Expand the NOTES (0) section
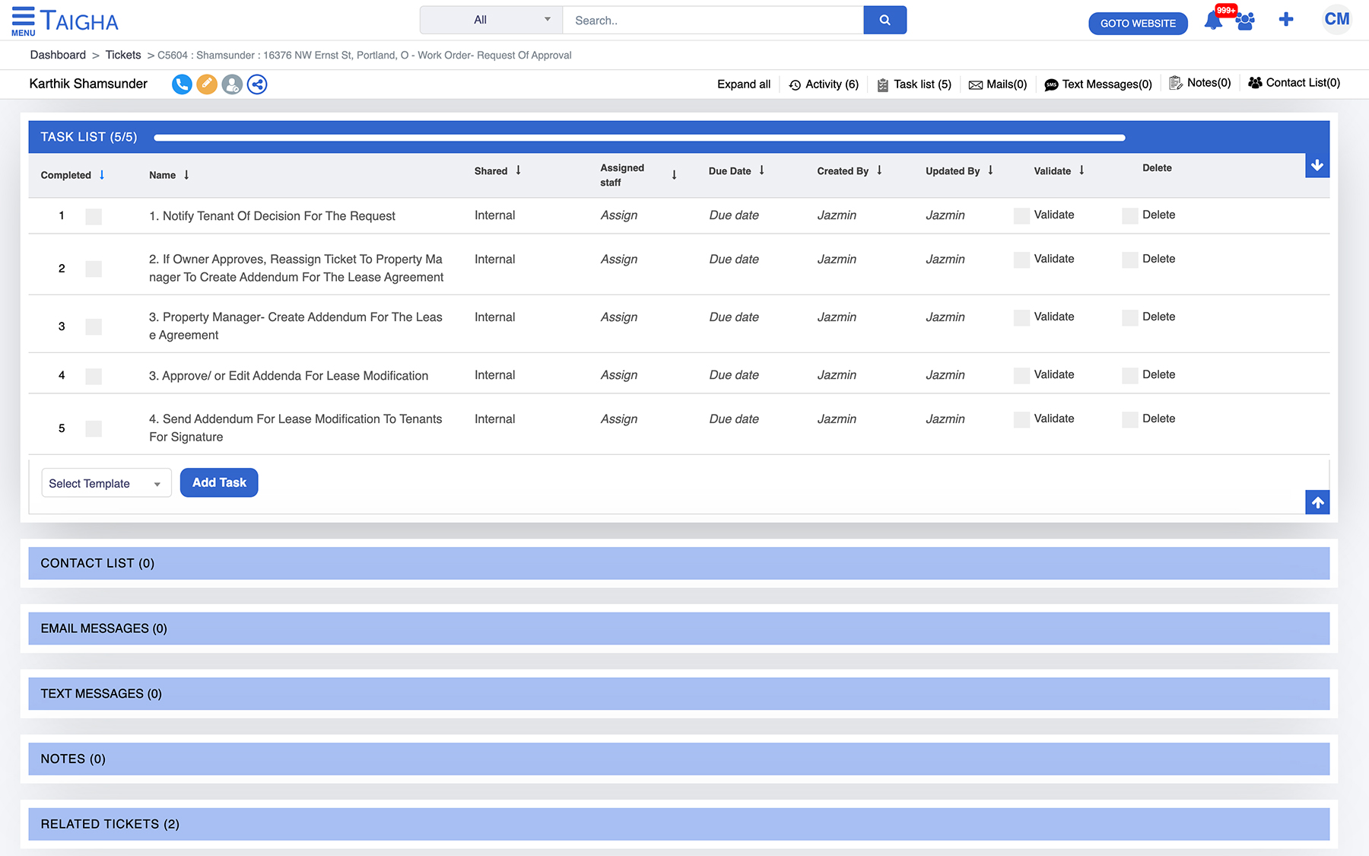The height and width of the screenshot is (856, 1369). click(678, 759)
